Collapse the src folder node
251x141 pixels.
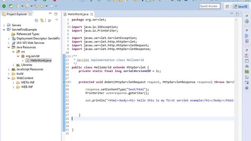click(x=13, y=52)
